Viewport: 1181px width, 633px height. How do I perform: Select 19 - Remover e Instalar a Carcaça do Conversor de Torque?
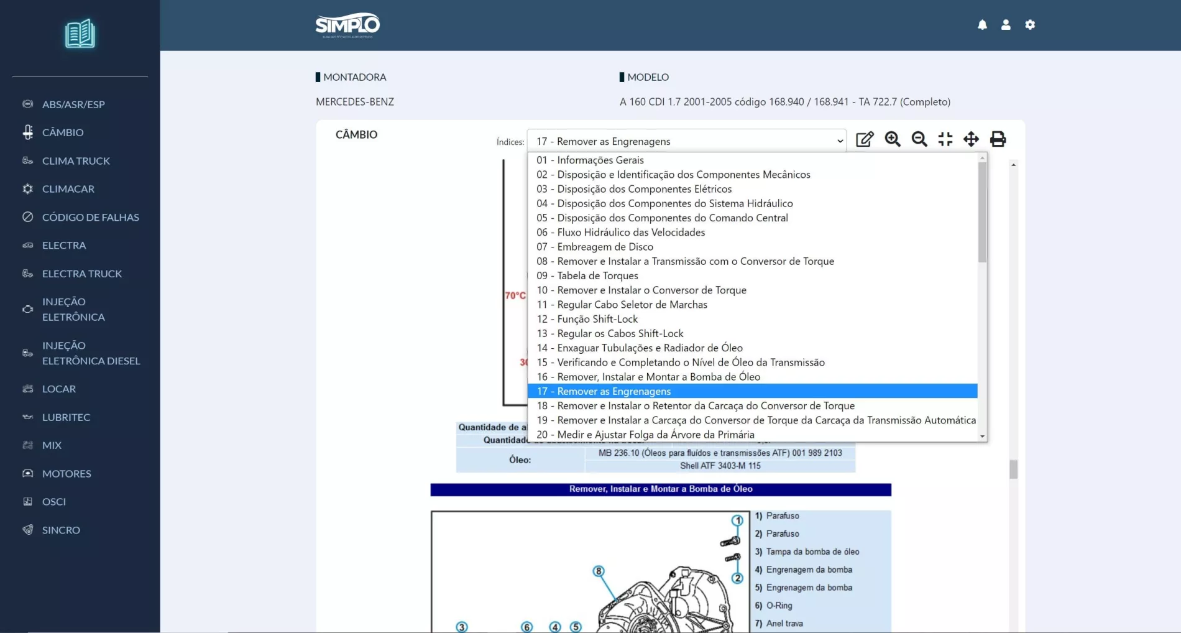[x=752, y=420]
